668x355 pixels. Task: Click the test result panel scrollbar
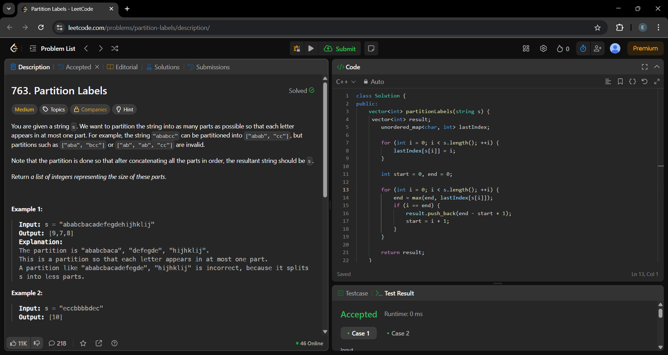[x=661, y=313]
